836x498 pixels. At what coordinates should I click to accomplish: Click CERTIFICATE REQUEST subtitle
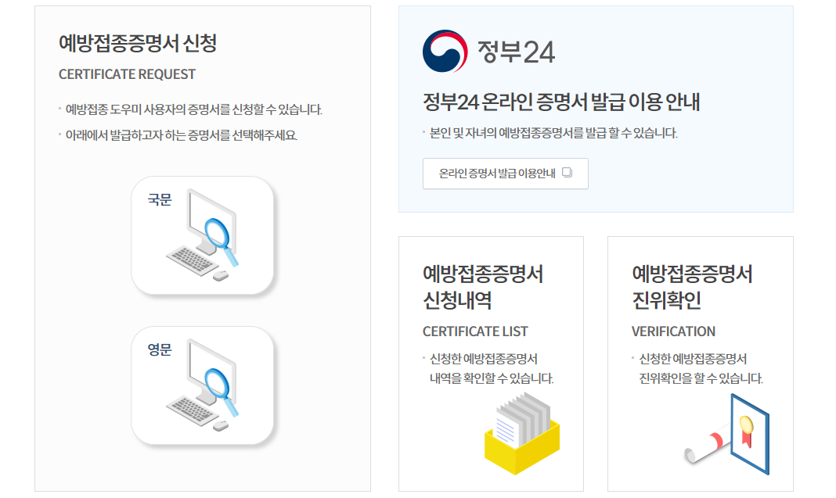[x=127, y=74]
